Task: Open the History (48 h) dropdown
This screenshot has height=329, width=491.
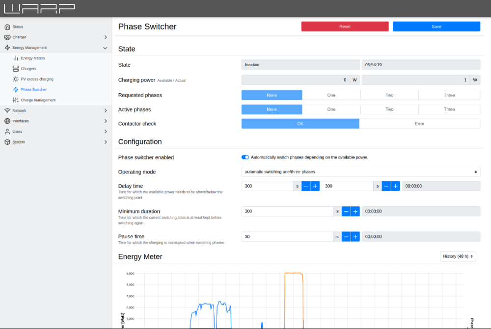Action: pos(458,256)
